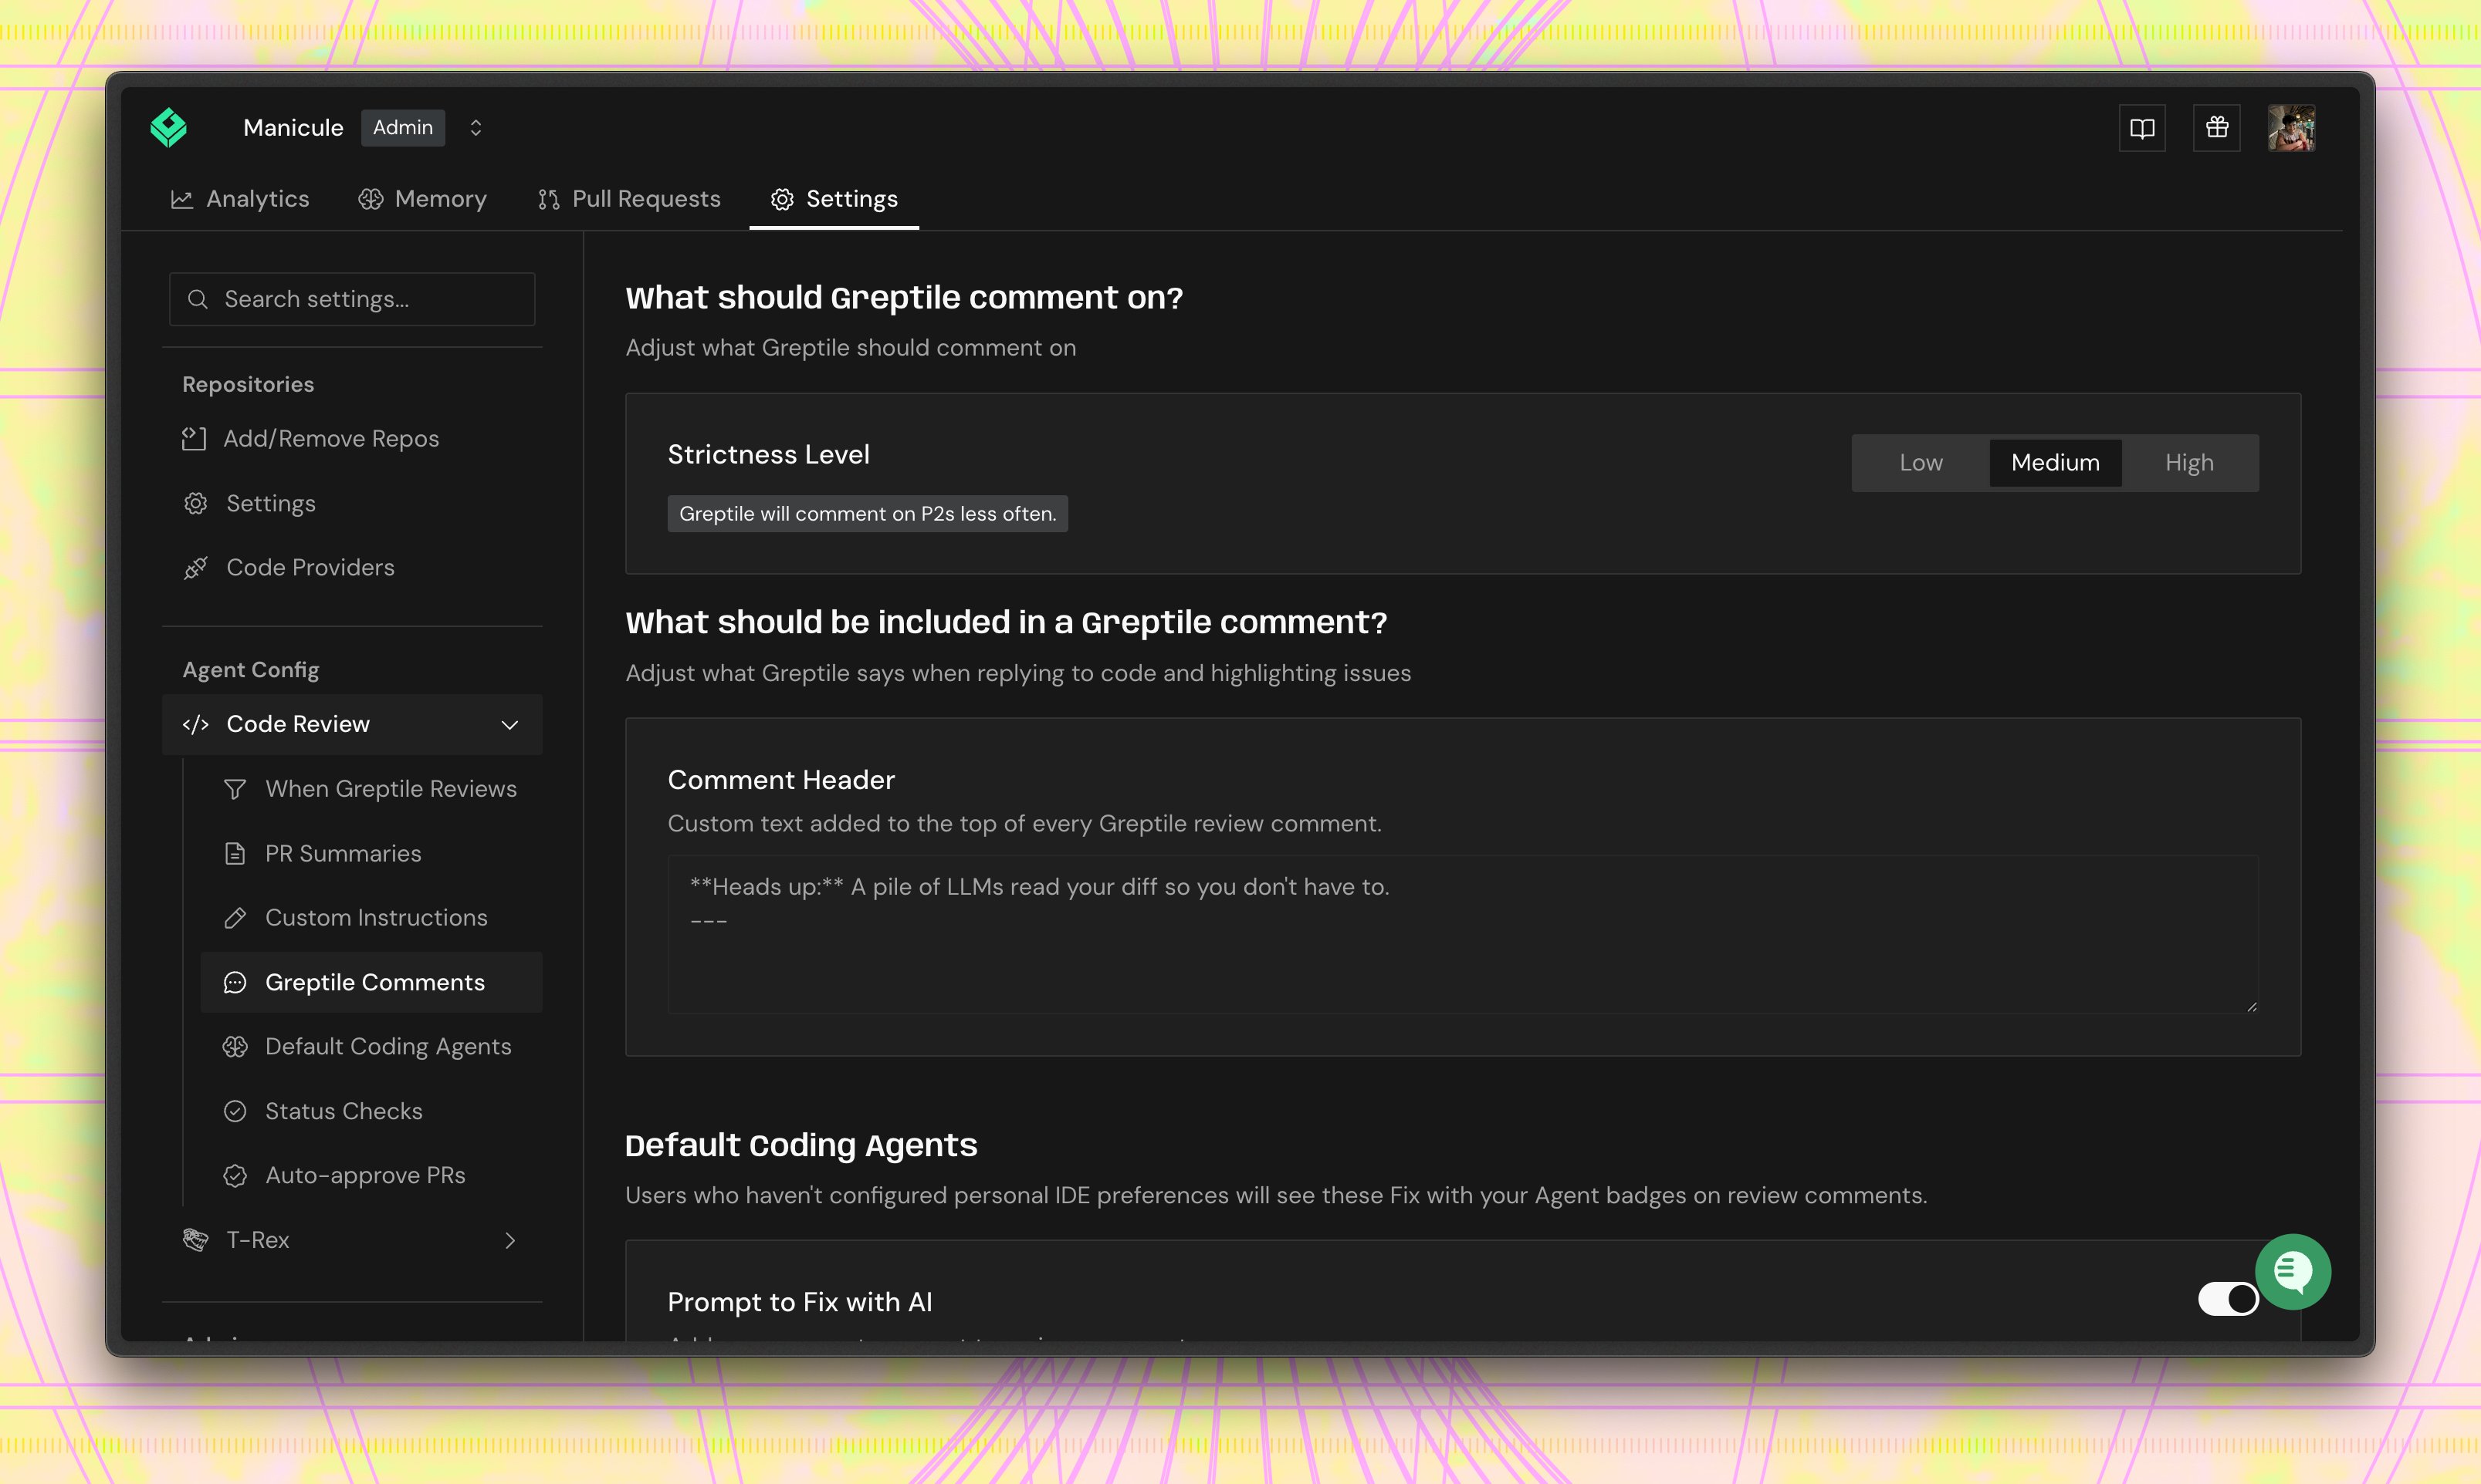Open Default Coding Agents in sidebar
Image resolution: width=2481 pixels, height=1484 pixels.
click(x=371, y=1047)
